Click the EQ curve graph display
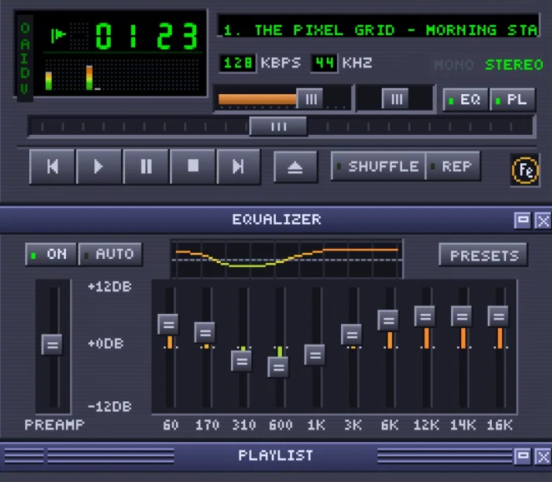Viewport: 552px width, 482px height. pos(287,260)
